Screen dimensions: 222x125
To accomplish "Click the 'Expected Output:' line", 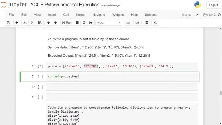I will pyautogui.click(x=99, y=56).
